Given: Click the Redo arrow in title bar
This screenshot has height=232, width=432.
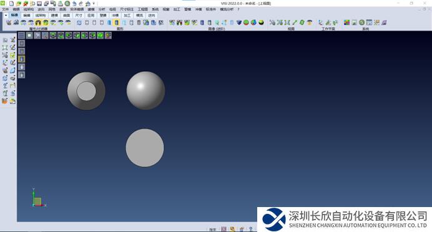Looking at the screenshot, I should [x=81, y=4].
